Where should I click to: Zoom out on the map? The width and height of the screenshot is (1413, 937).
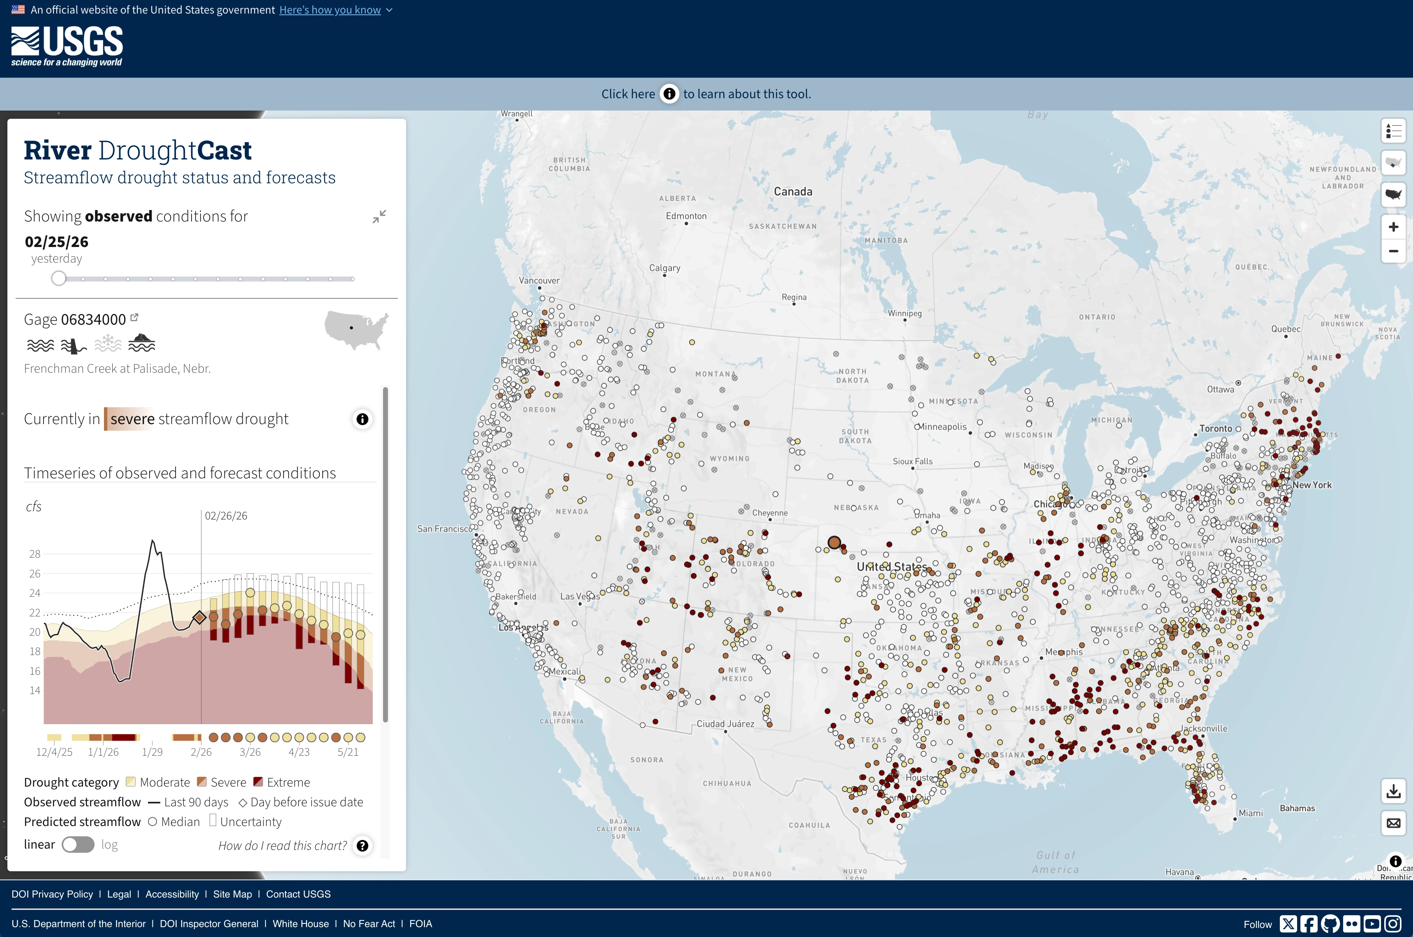(x=1393, y=251)
